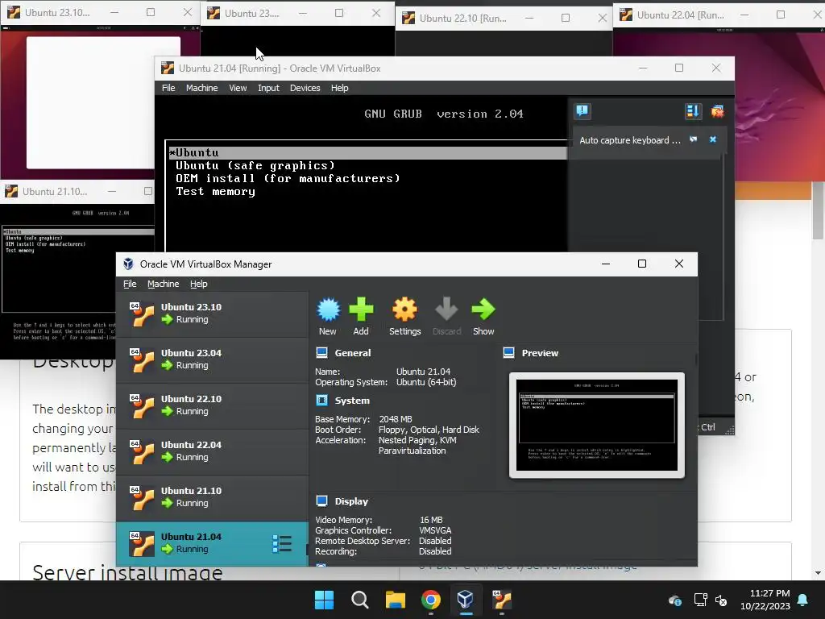This screenshot has width=825, height=619.
Task: Click the Display section monitor icon
Action: 322,501
